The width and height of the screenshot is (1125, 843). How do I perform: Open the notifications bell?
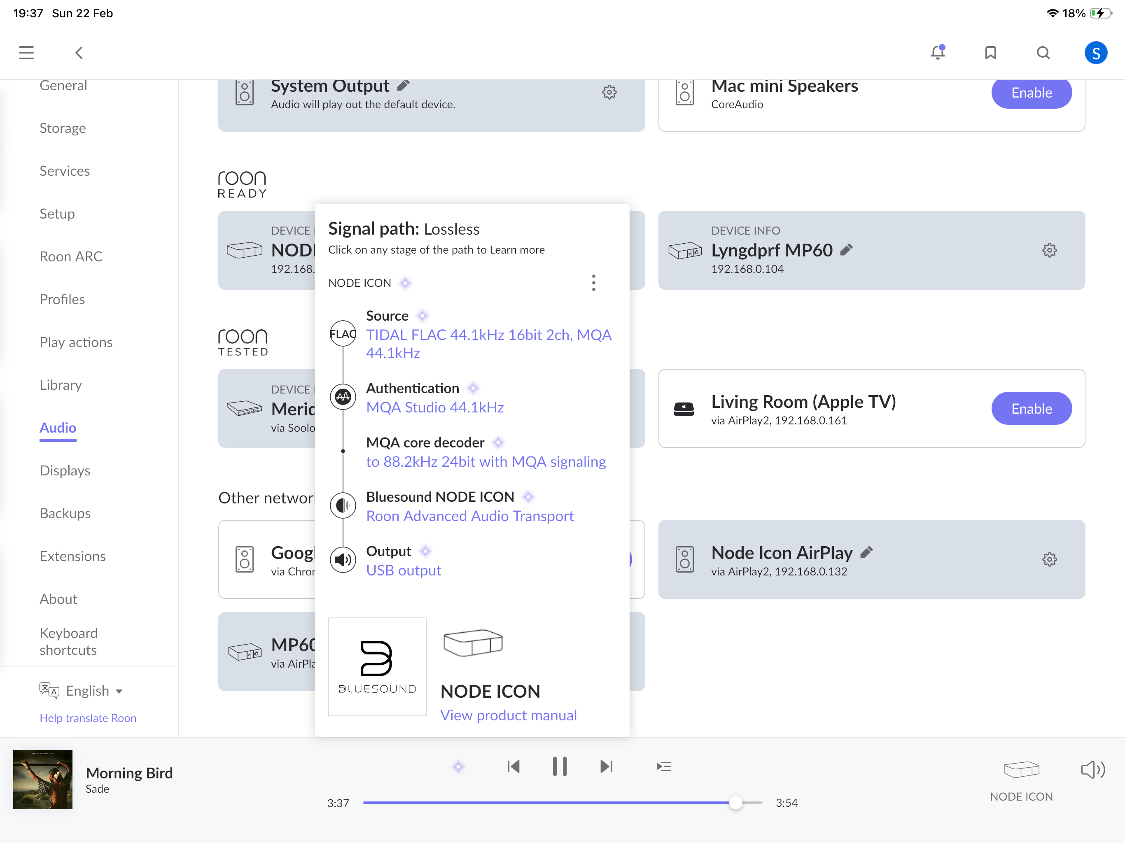tap(937, 52)
